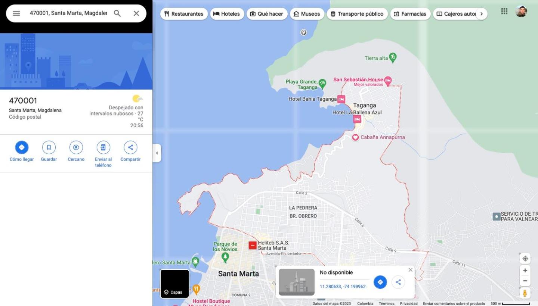Click Enviar comentarios sobre el producto
The image size is (538, 306).
(454, 303)
